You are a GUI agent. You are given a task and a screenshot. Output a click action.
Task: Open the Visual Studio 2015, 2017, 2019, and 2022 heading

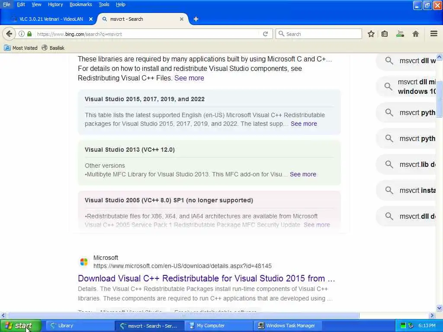(144, 99)
